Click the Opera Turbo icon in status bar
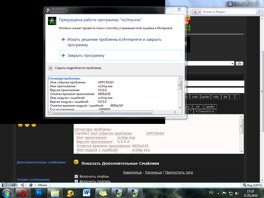 (31, 185)
